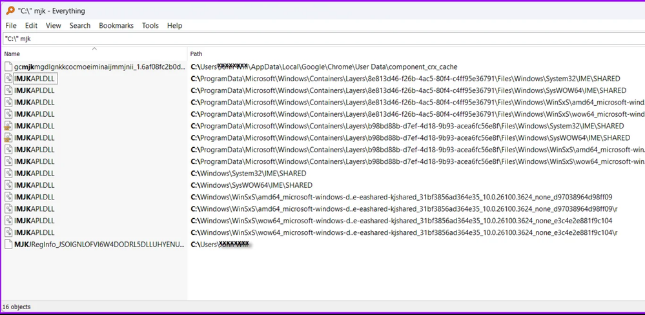645x315 pixels.
Task: Click path 8e813d46 WinSxS\amd64_microsoft-wind
Action: (418, 102)
